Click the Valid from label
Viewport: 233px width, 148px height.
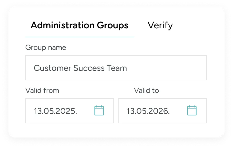pos(42,91)
